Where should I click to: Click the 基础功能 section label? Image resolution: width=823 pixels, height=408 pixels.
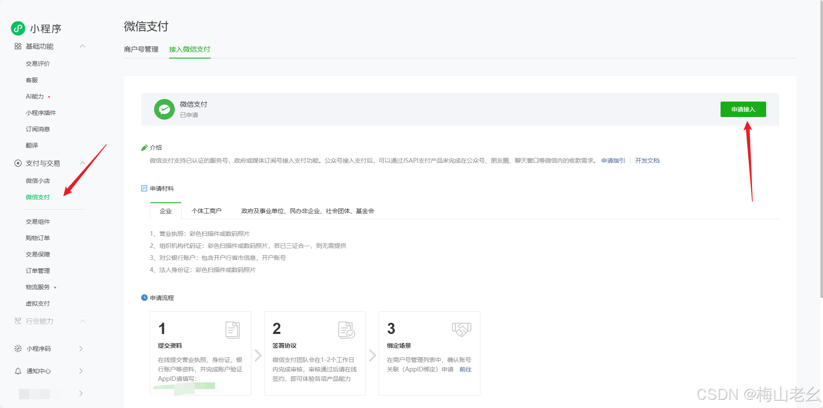pyautogui.click(x=40, y=46)
